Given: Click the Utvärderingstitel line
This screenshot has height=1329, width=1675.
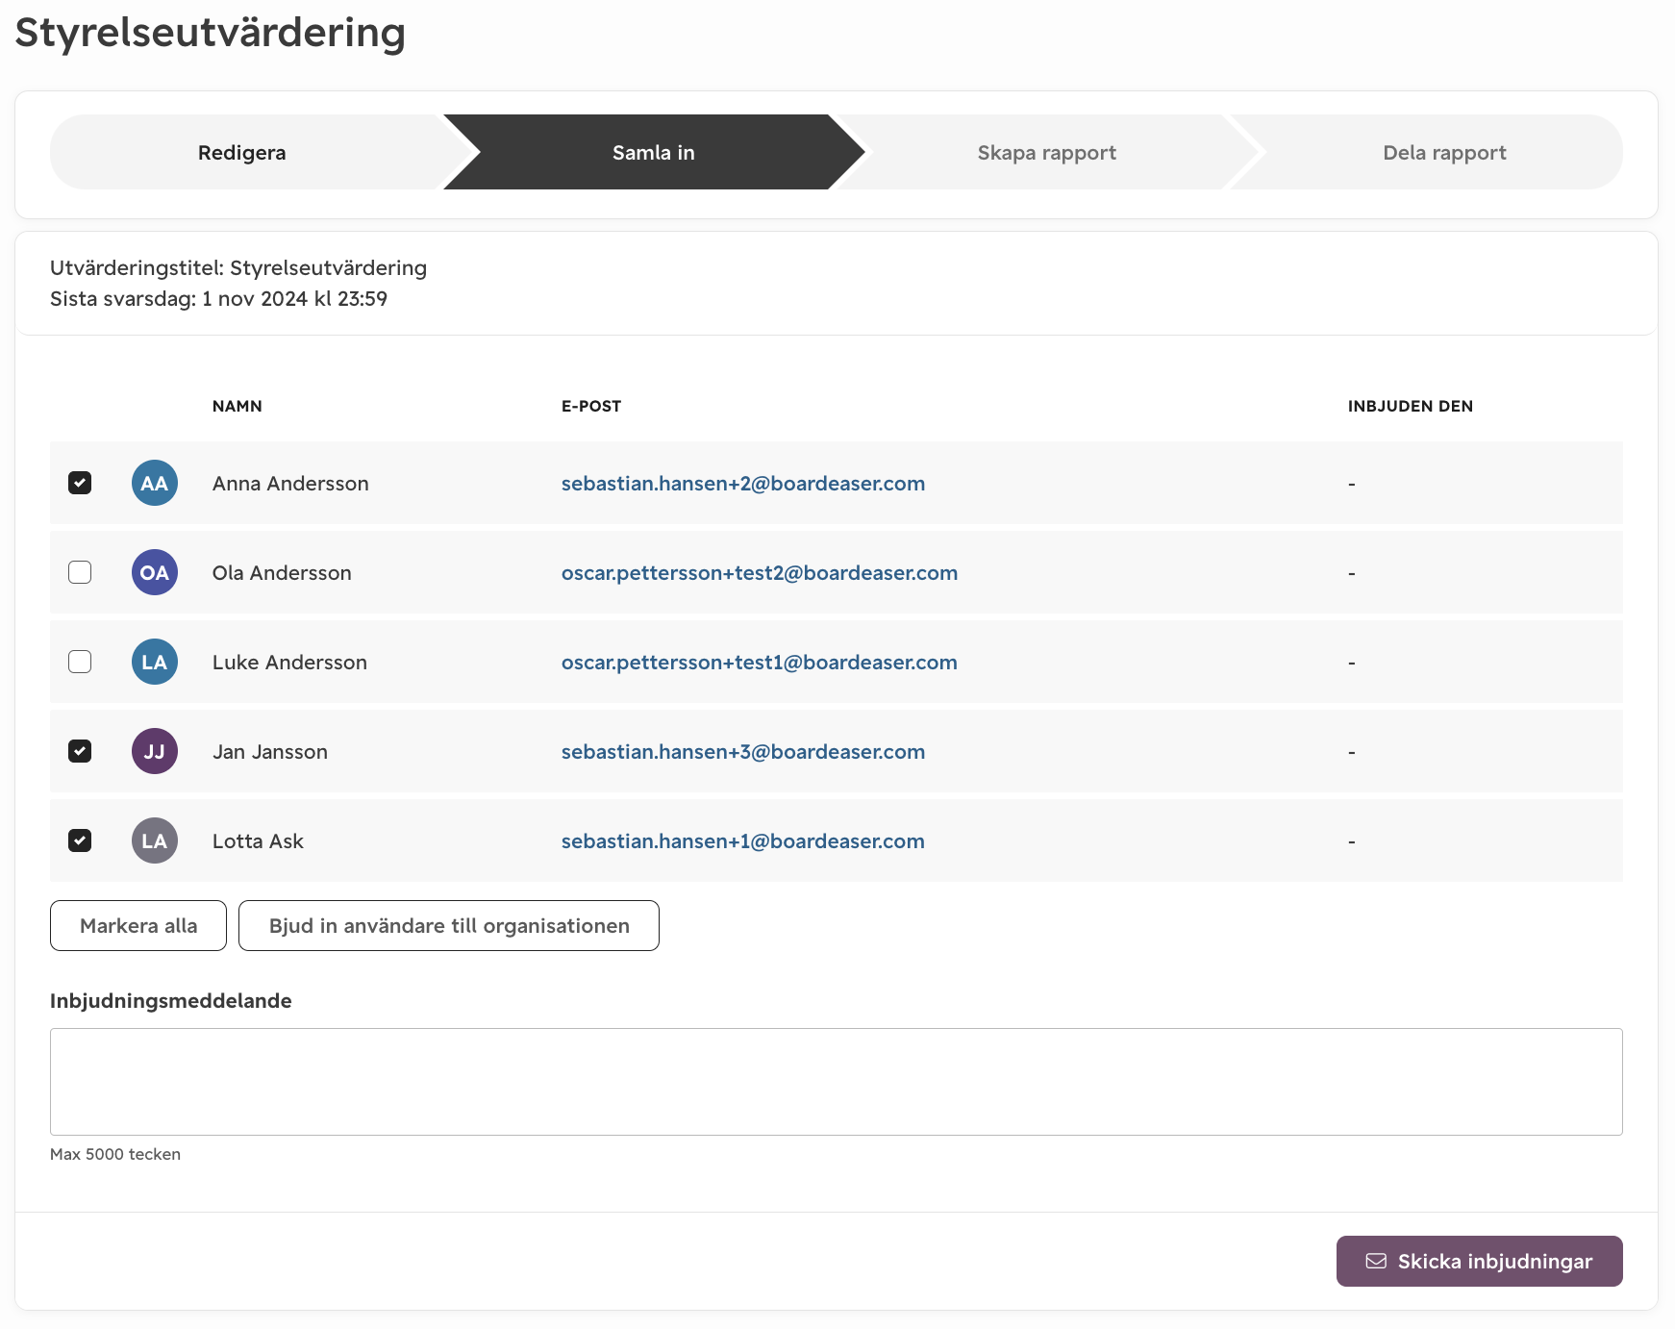Looking at the screenshot, I should click(238, 267).
